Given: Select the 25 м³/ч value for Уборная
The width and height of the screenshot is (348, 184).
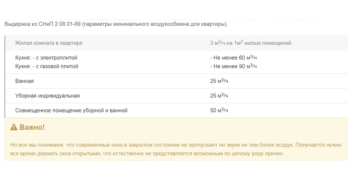Looking at the screenshot, I should click(x=219, y=96).
